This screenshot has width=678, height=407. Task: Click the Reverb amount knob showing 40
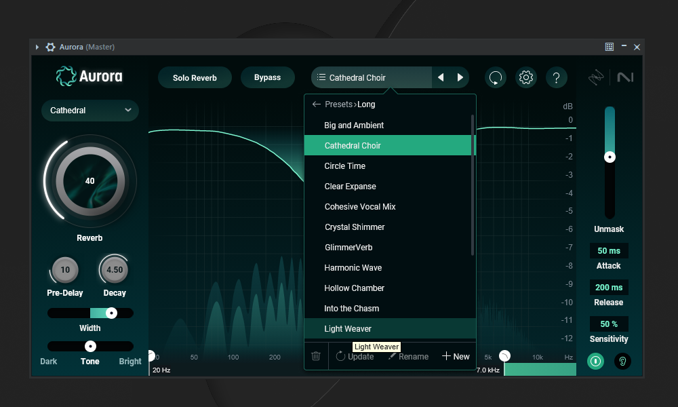[x=90, y=181]
